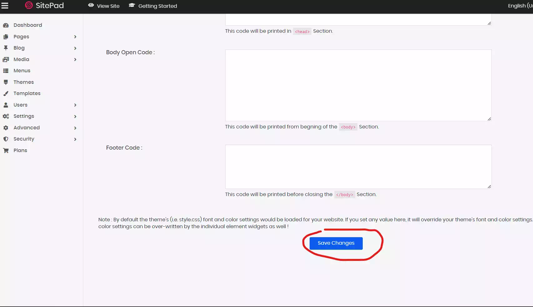Click the Note about theme font settings
533x307 pixels.
pyautogui.click(x=316, y=223)
